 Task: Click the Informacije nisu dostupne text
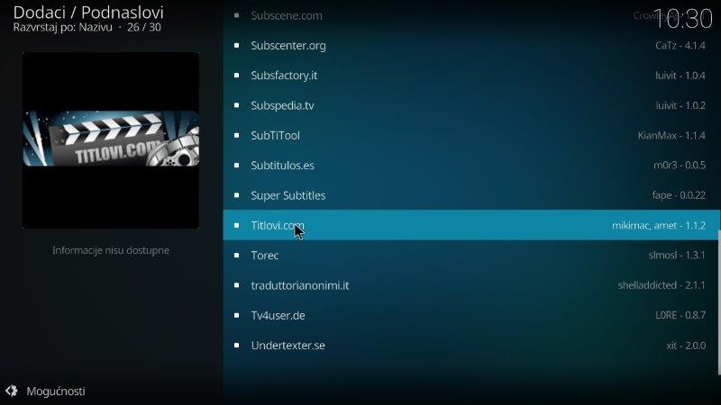(110, 250)
